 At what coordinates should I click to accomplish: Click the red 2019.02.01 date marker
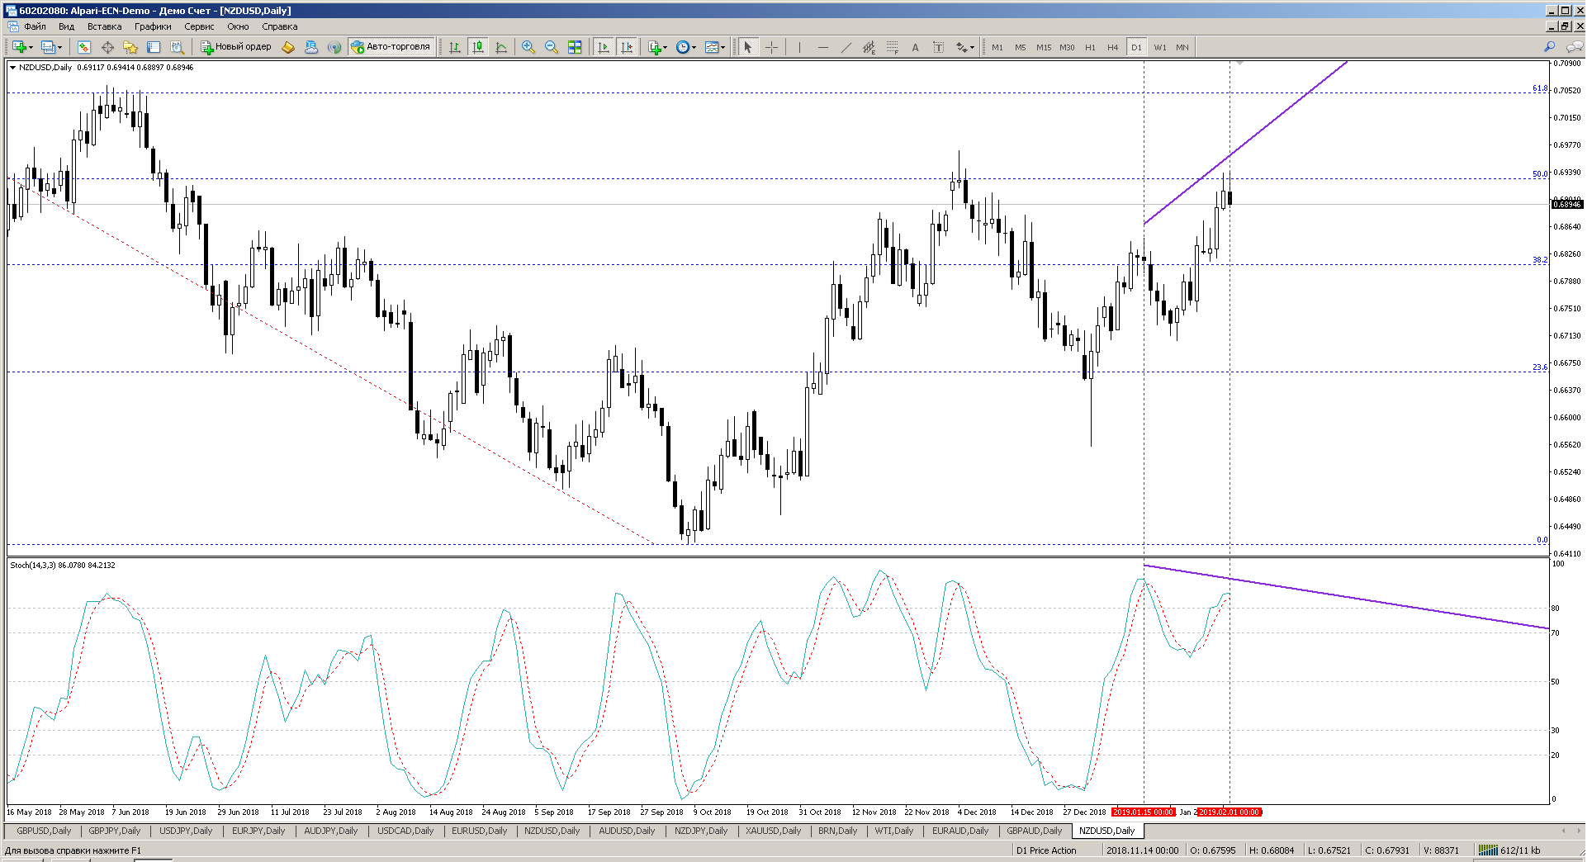click(x=1230, y=812)
